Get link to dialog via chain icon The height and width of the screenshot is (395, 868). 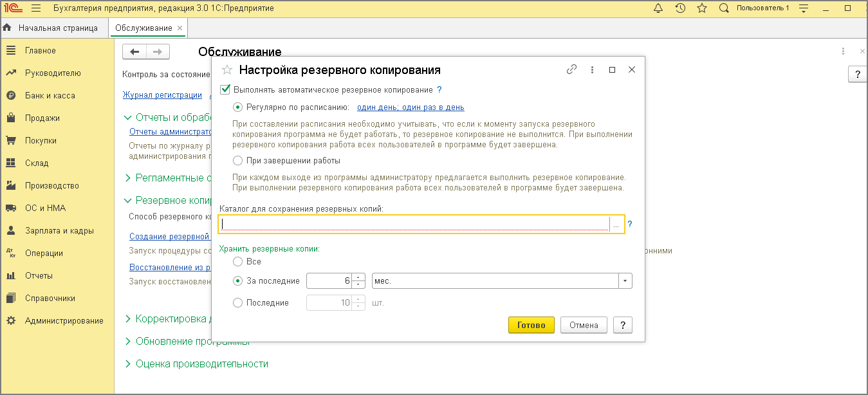(571, 70)
